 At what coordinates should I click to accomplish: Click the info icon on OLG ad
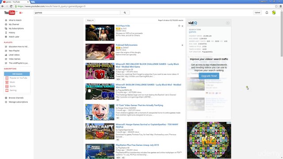[179, 26]
